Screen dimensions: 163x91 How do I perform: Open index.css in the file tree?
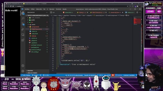pyautogui.click(x=34, y=31)
